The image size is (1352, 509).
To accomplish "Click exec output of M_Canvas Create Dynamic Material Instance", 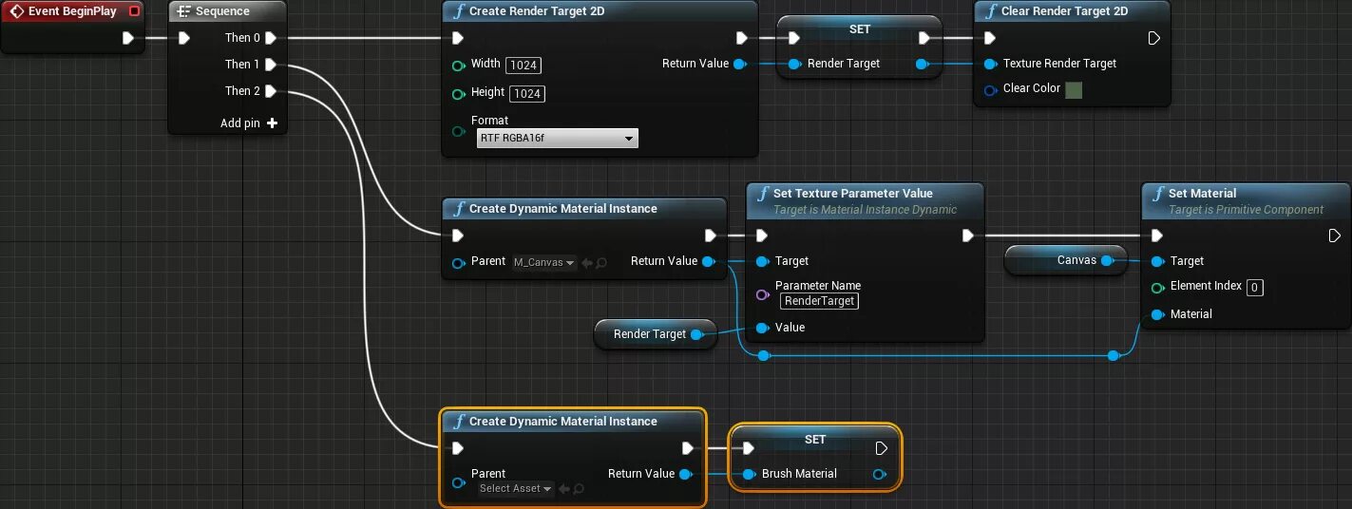I will pyautogui.click(x=711, y=236).
